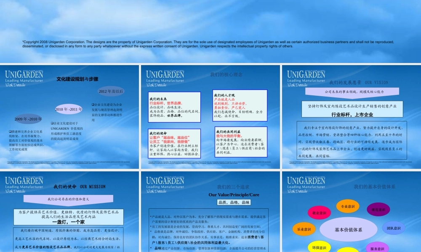The width and height of the screenshot is (421, 252).
Task: Click the 环保意识 yellow oval
Action: (319, 247)
